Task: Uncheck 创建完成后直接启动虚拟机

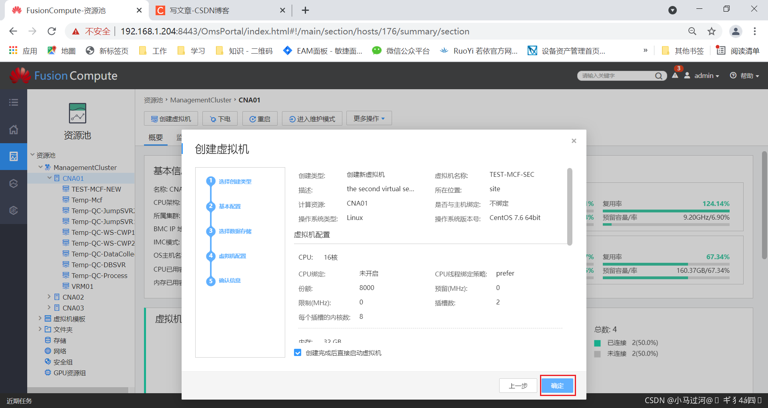Action: [x=297, y=352]
